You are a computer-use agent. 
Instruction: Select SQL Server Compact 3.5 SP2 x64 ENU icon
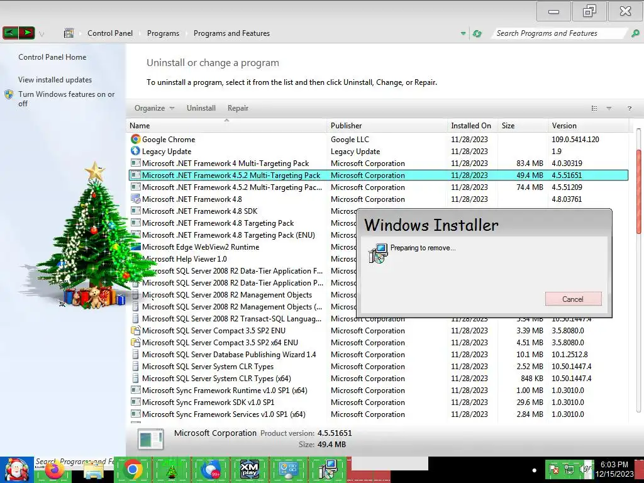pos(136,342)
